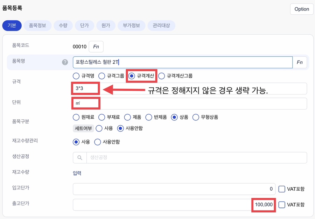Set 재고수량관리 to 사용안함

97,142
